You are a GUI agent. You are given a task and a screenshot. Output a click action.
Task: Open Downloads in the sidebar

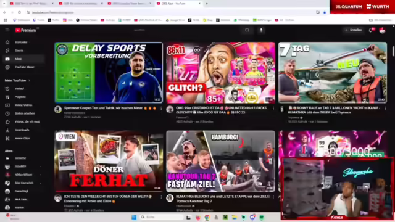(22, 130)
